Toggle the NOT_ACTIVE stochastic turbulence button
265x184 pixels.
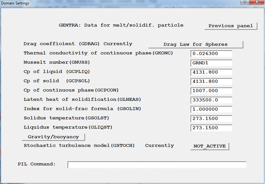pos(210,146)
